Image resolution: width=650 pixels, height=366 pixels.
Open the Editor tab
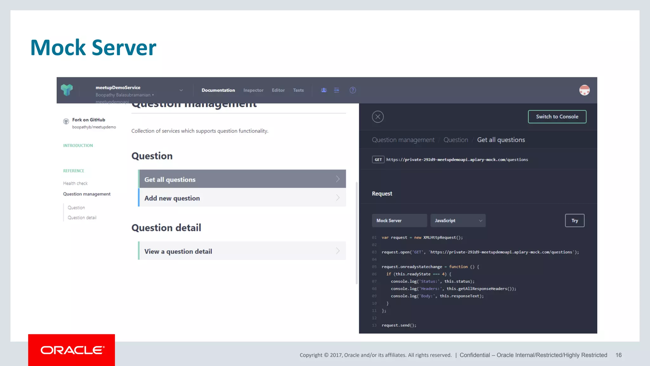click(x=278, y=90)
